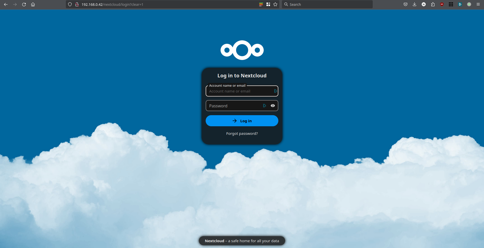Click the address bar URL text

pyautogui.click(x=112, y=5)
